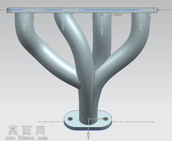Pick the left bolt hole on oval flange
The image size is (172, 141).
point(70,119)
